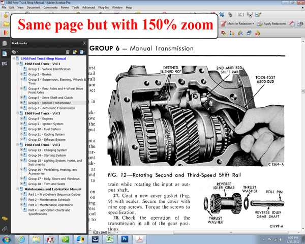
Task: Select Group 12 - Exhaust System bookmark
Action: coord(47,140)
